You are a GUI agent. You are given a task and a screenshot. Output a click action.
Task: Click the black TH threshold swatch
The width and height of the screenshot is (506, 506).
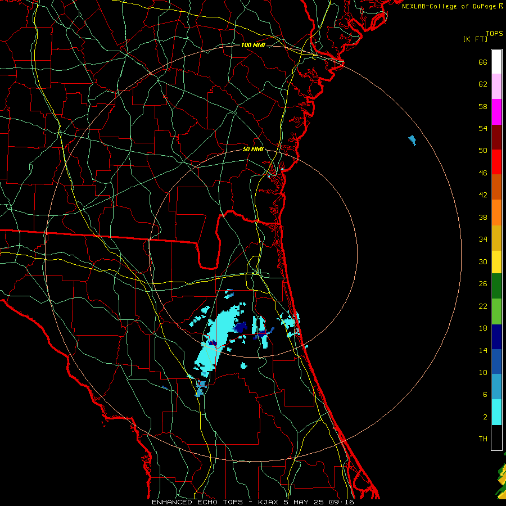pos(496,437)
